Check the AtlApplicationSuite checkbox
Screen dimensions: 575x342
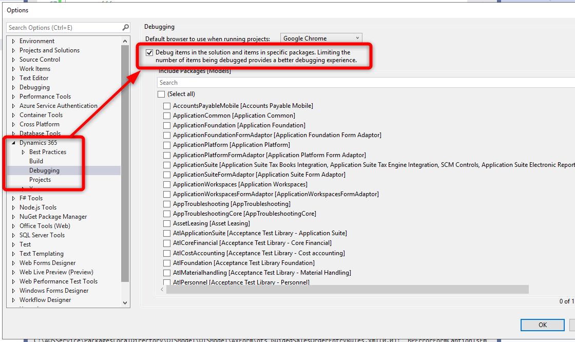(167, 233)
